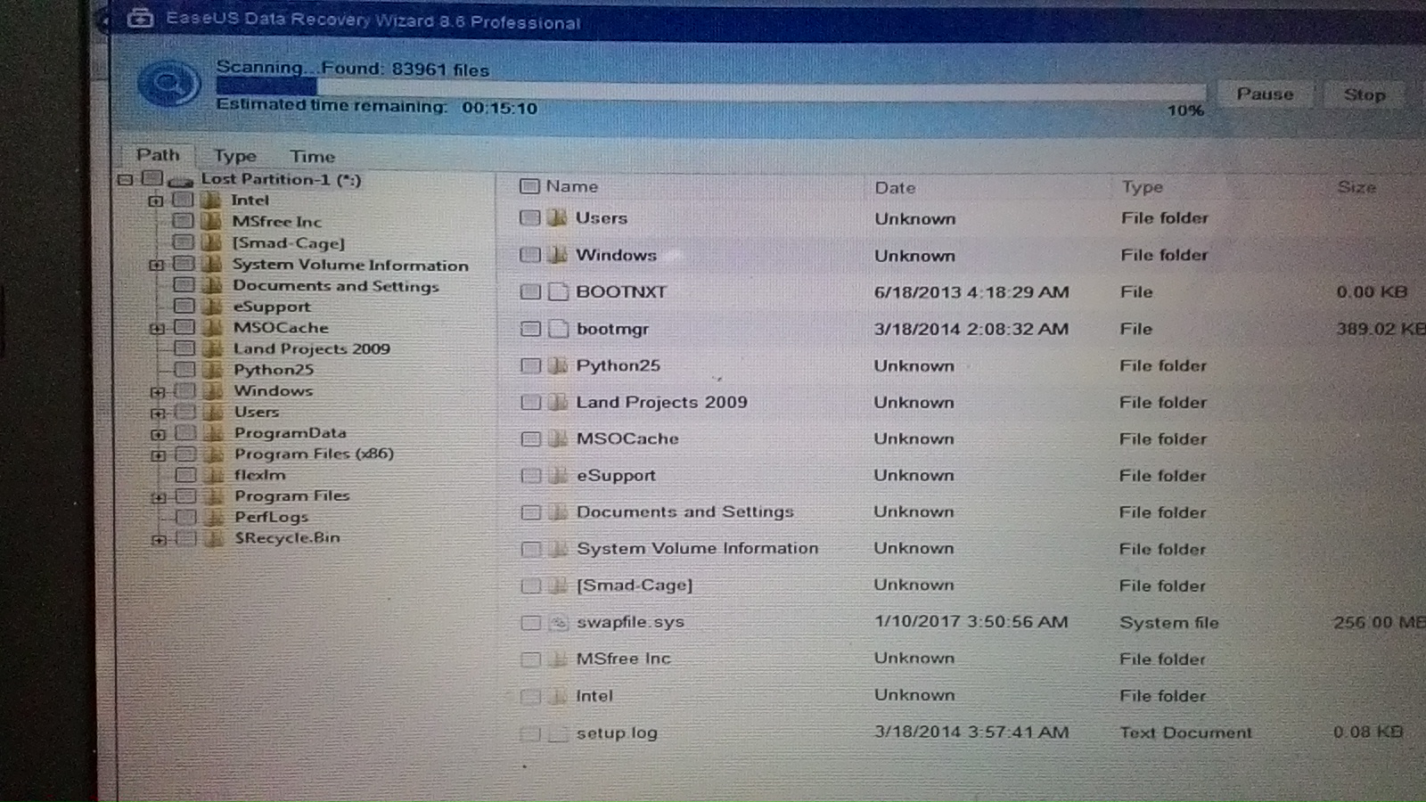Viewport: 1426px width, 802px height.
Task: Click the Windows folder icon in file list
Action: tap(558, 255)
